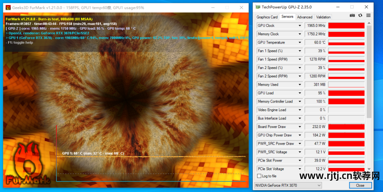Enable the Log to file checkbox
The image size is (383, 192).
click(259, 176)
